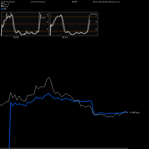
Task: Click the peak of the blue OBV line
Action: [x=49, y=93]
